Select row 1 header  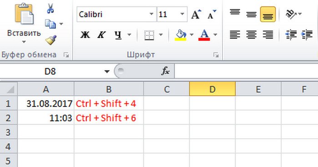[9, 103]
